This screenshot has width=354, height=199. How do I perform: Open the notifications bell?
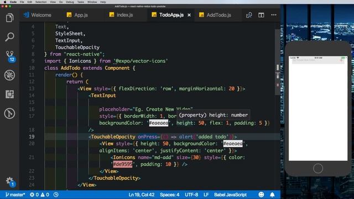272,195
